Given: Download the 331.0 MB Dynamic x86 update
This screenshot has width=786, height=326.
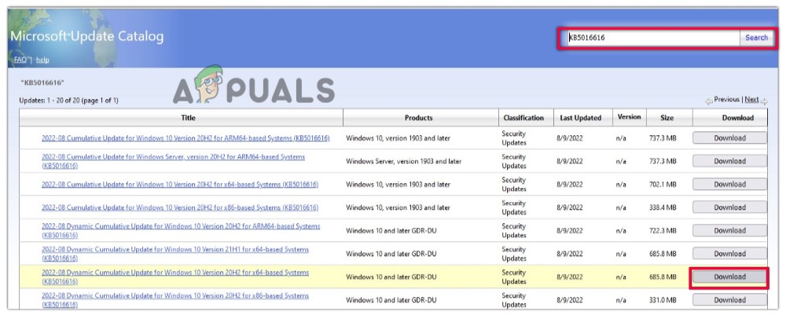Looking at the screenshot, I should click(x=730, y=300).
